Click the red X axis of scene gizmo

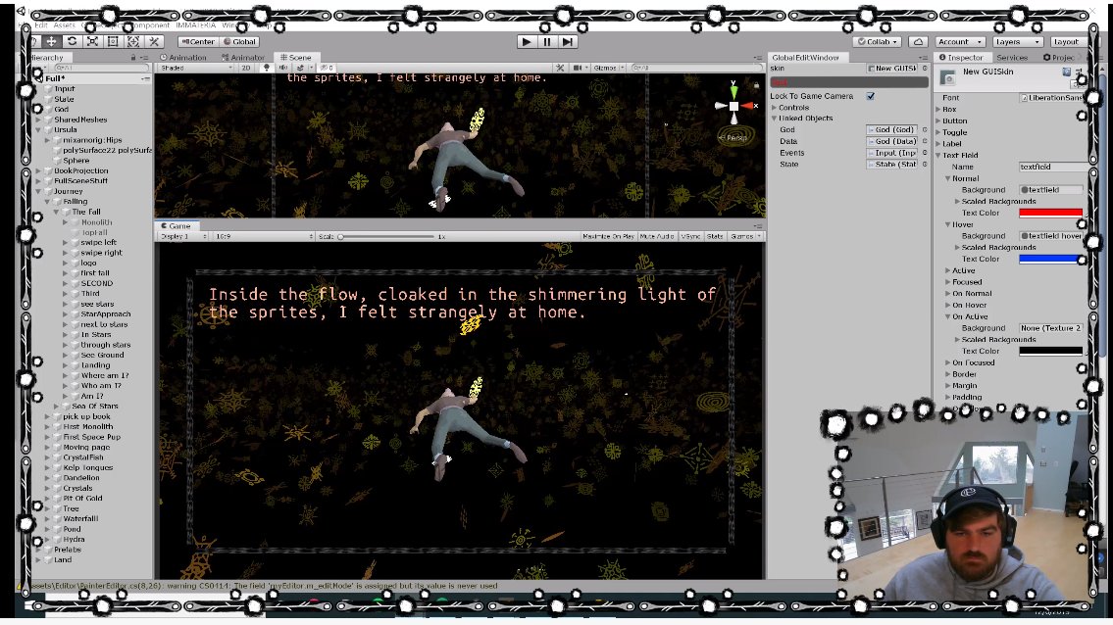click(x=749, y=106)
